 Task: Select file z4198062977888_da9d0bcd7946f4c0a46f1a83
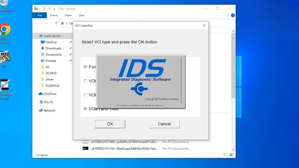click(x=124, y=142)
